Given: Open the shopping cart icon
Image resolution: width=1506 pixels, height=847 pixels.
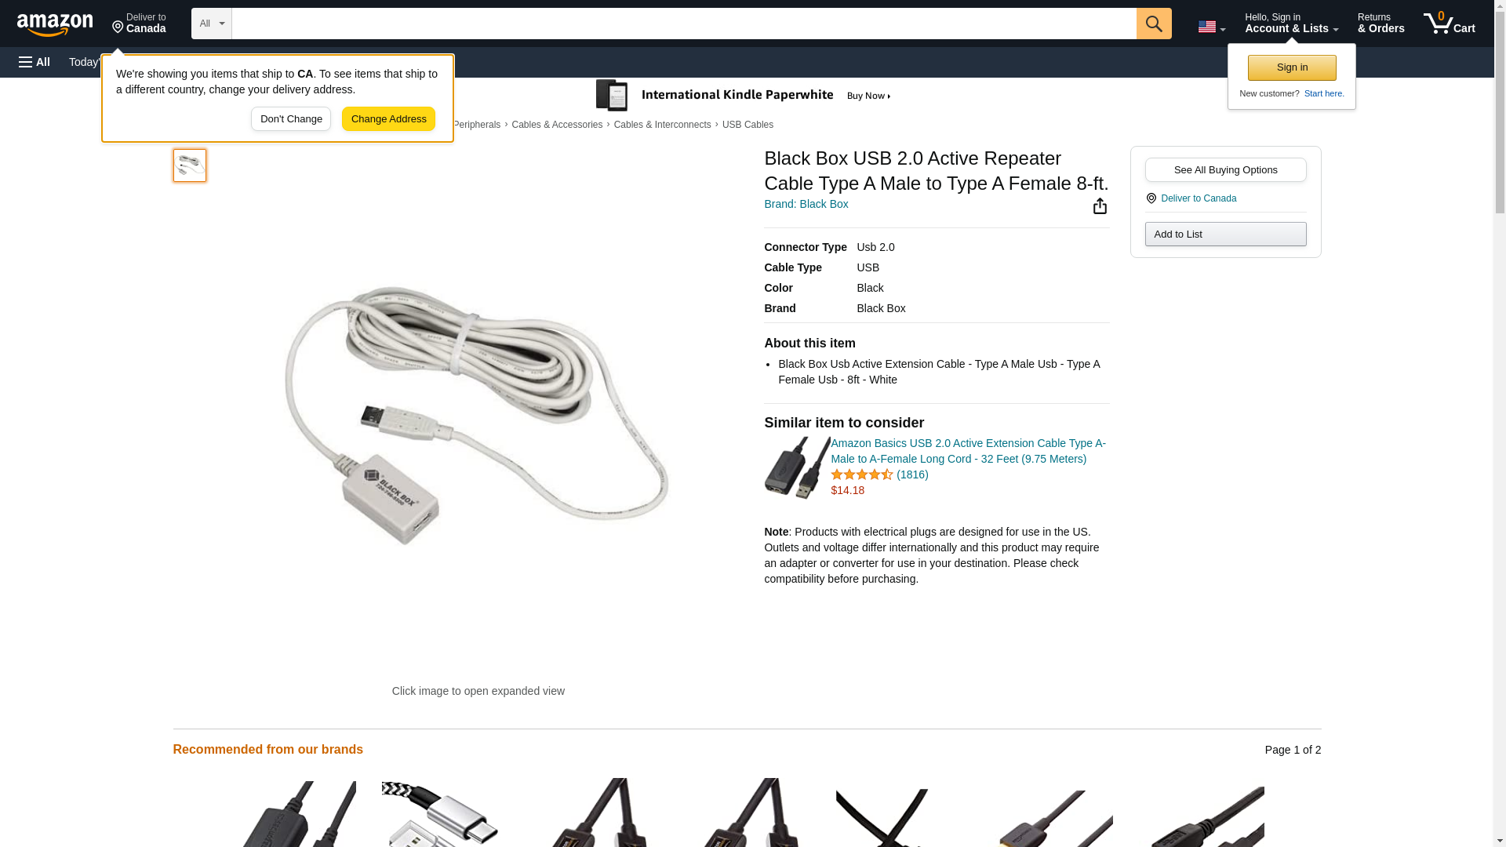Looking at the screenshot, I should [x=1449, y=23].
